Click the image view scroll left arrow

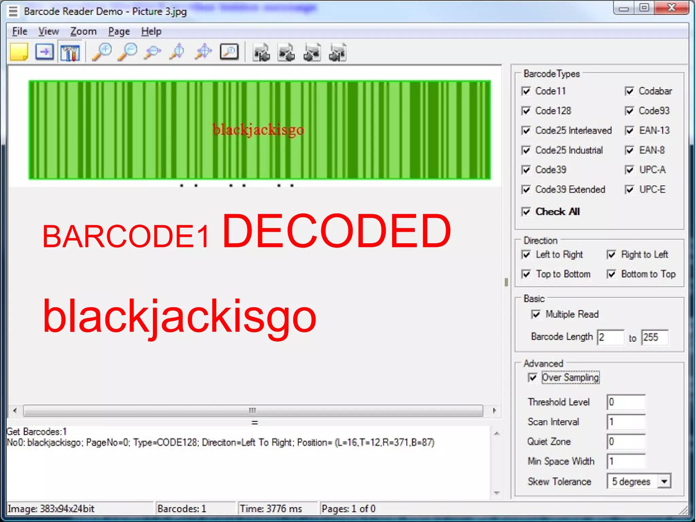point(15,411)
